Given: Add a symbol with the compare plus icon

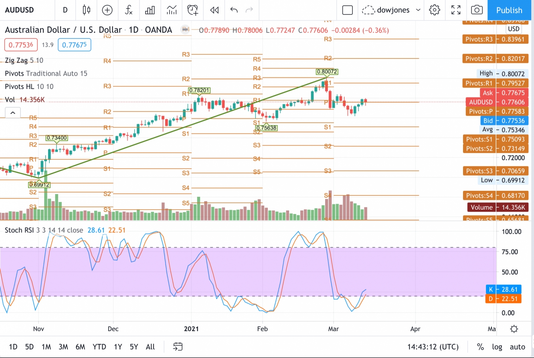Looking at the screenshot, I should pos(107,10).
